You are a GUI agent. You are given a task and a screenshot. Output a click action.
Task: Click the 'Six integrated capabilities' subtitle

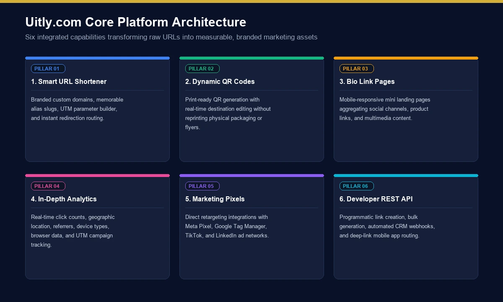point(171,37)
